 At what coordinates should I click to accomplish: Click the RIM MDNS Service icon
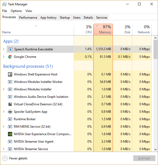10,127
